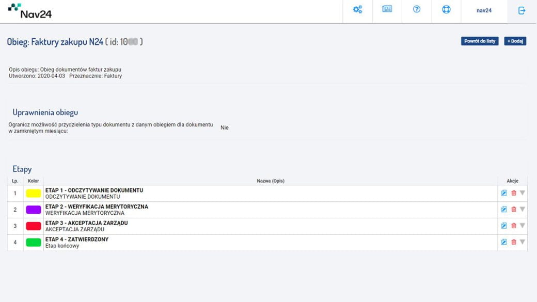The width and height of the screenshot is (537, 302).
Task: Move ETAP 1 stage down with arrow
Action: coord(522,193)
